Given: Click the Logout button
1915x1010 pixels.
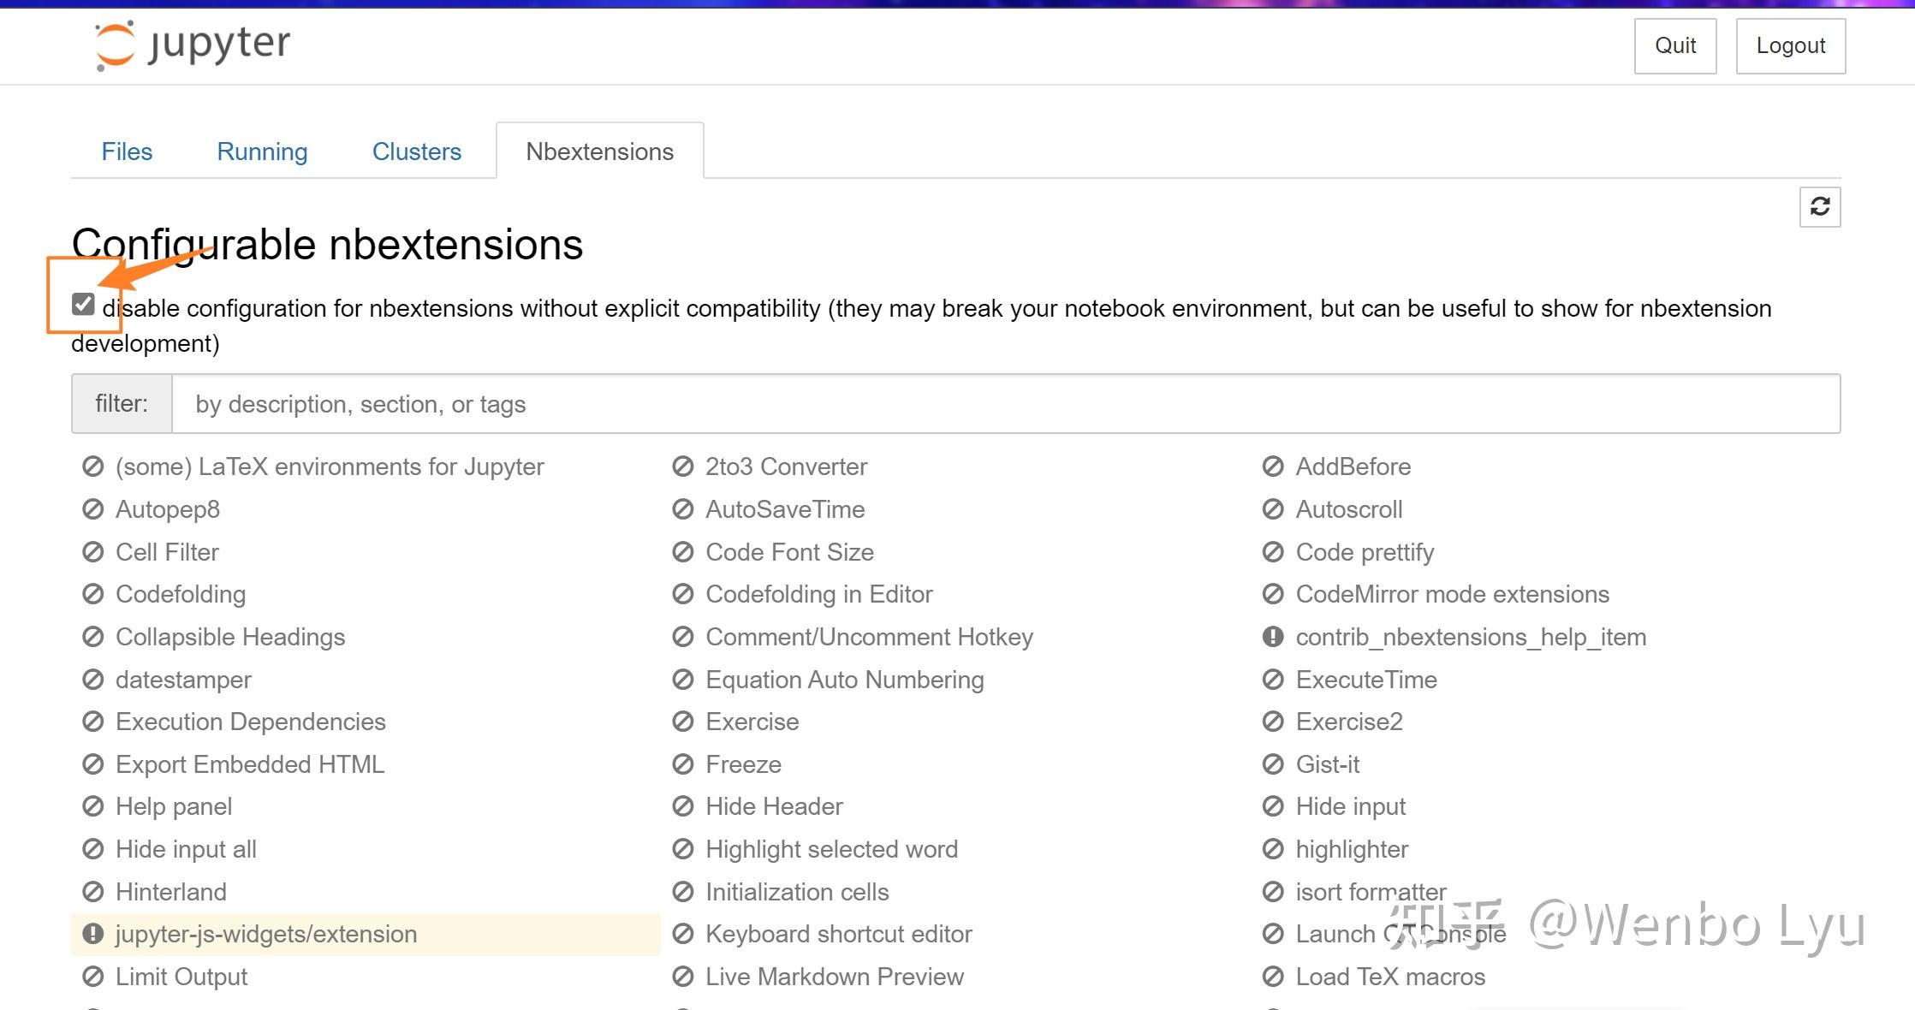Looking at the screenshot, I should 1790,45.
